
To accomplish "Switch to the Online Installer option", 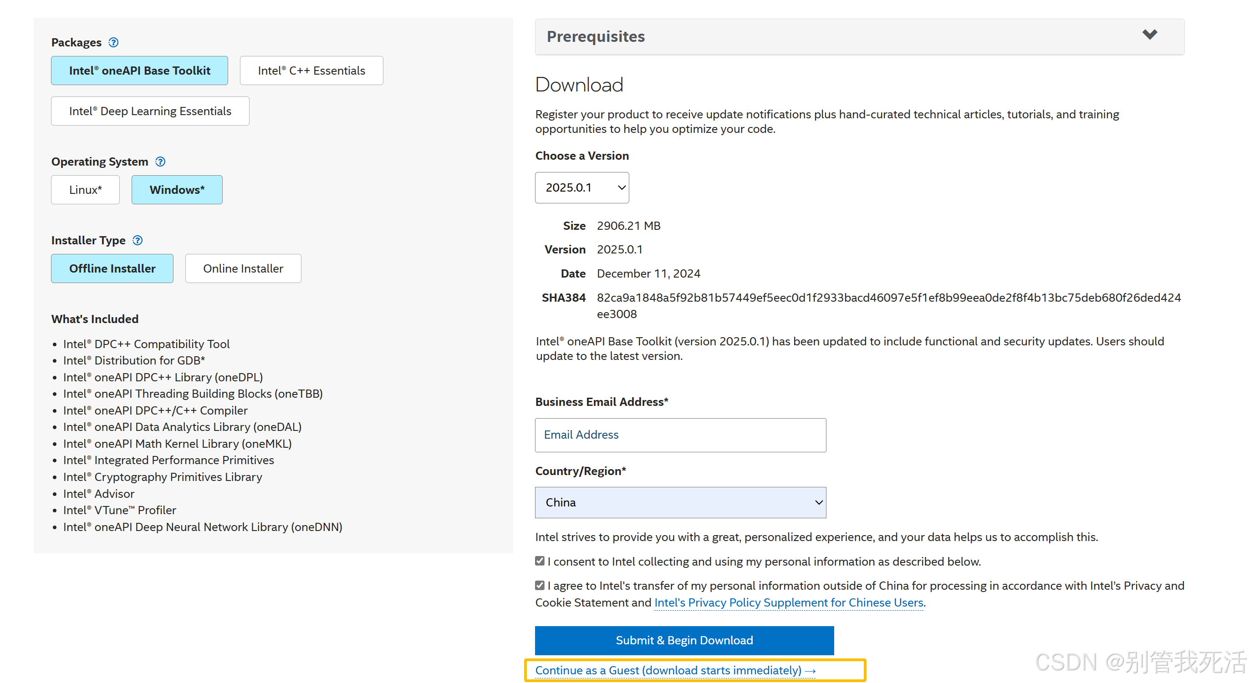I will click(243, 268).
